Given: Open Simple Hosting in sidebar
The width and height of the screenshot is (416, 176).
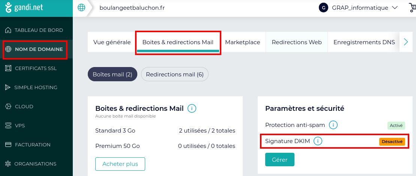Looking at the screenshot, I should click(35, 87).
